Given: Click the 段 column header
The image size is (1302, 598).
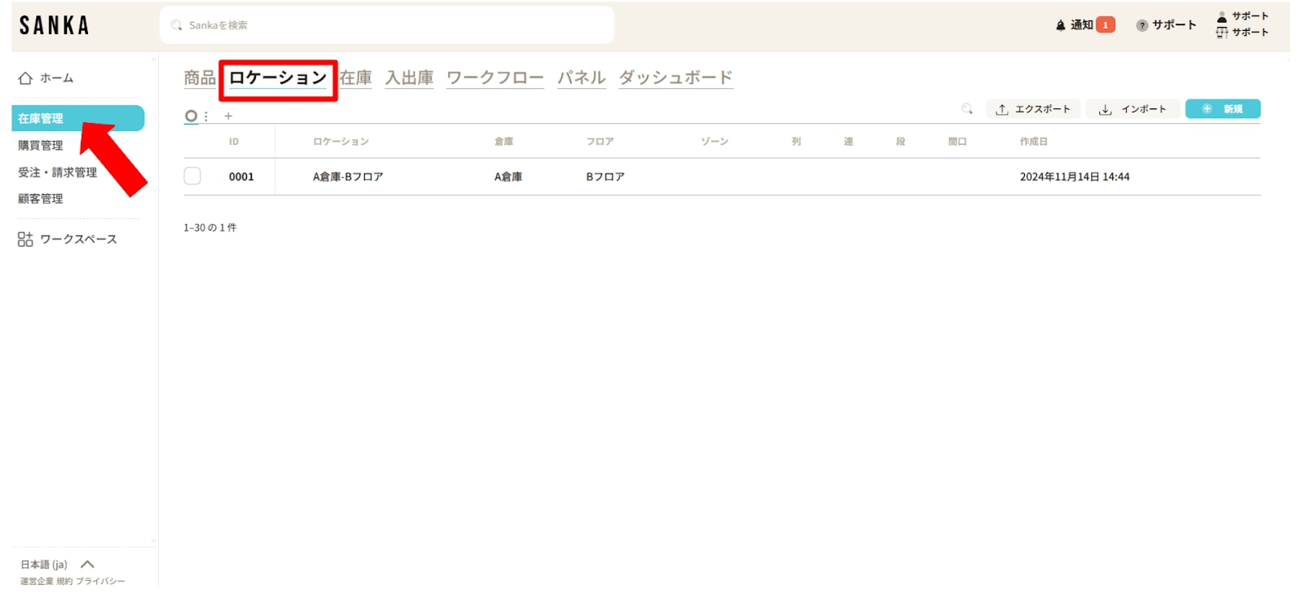Looking at the screenshot, I should [900, 142].
